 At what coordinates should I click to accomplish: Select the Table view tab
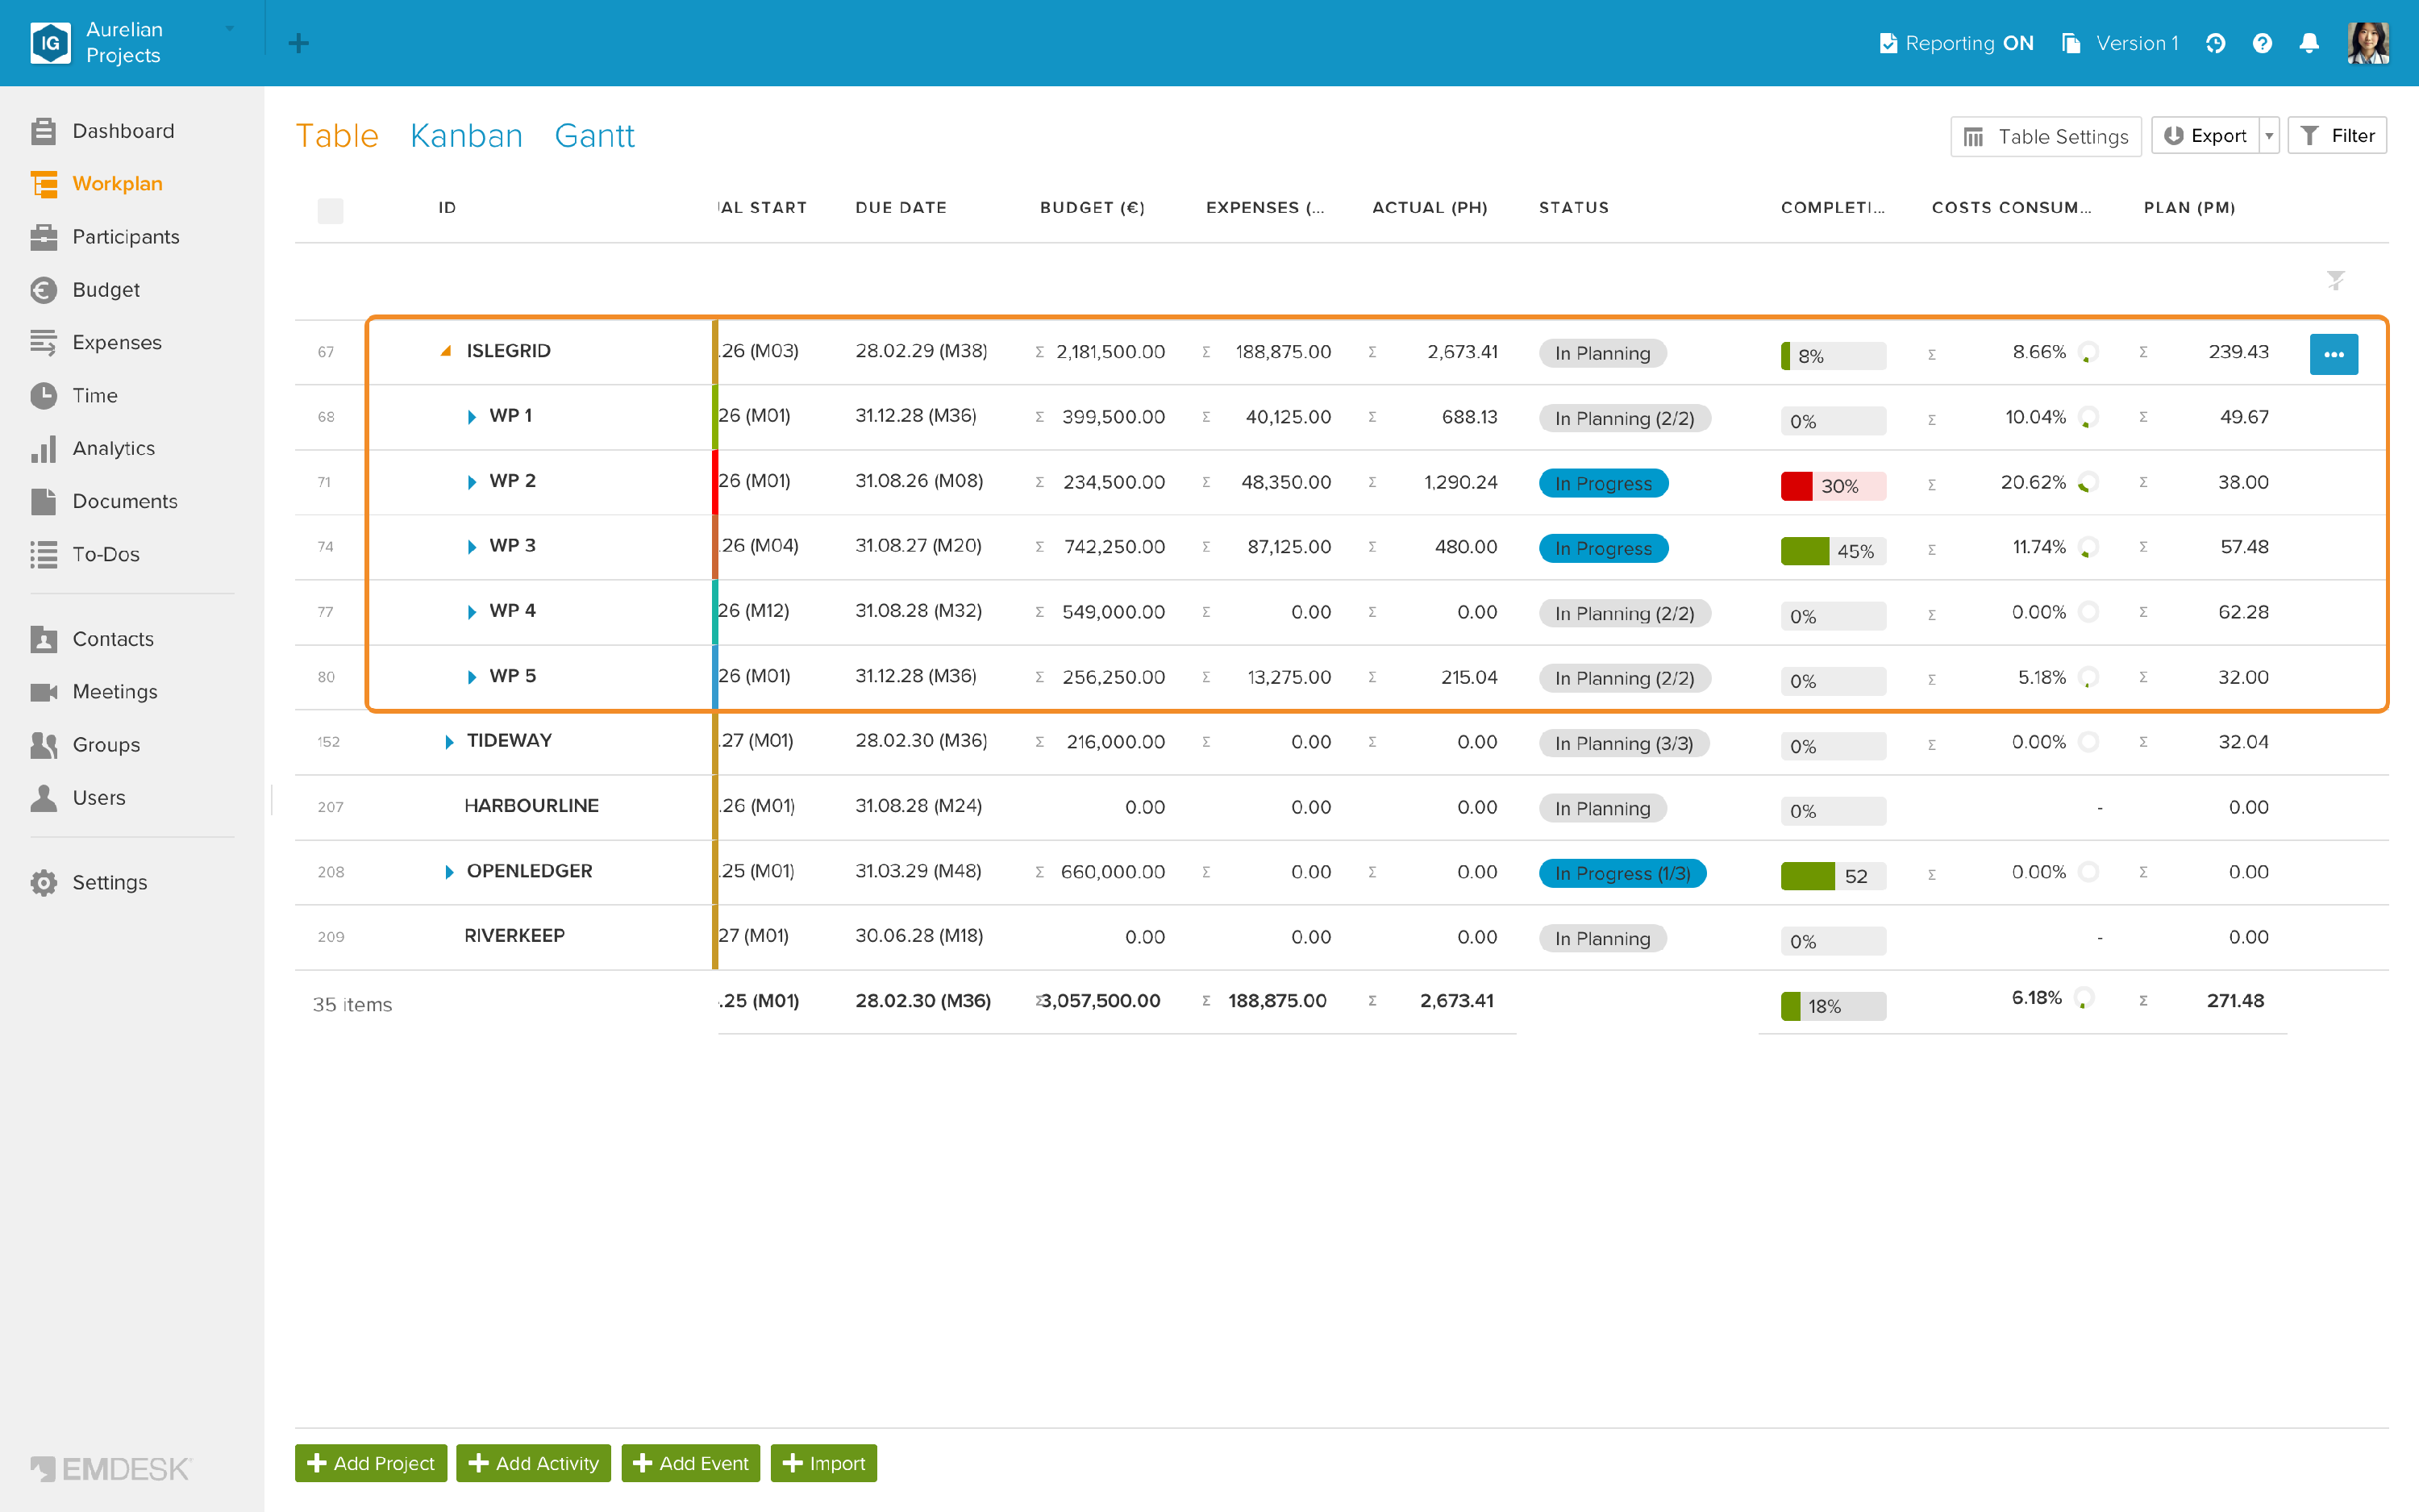337,136
